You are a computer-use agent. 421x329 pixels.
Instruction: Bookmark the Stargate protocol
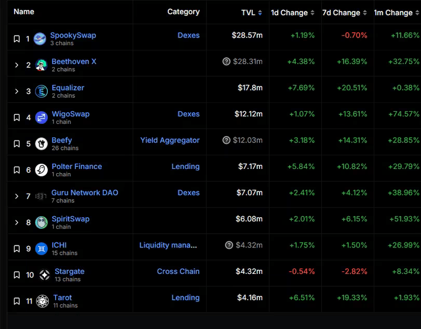17,275
